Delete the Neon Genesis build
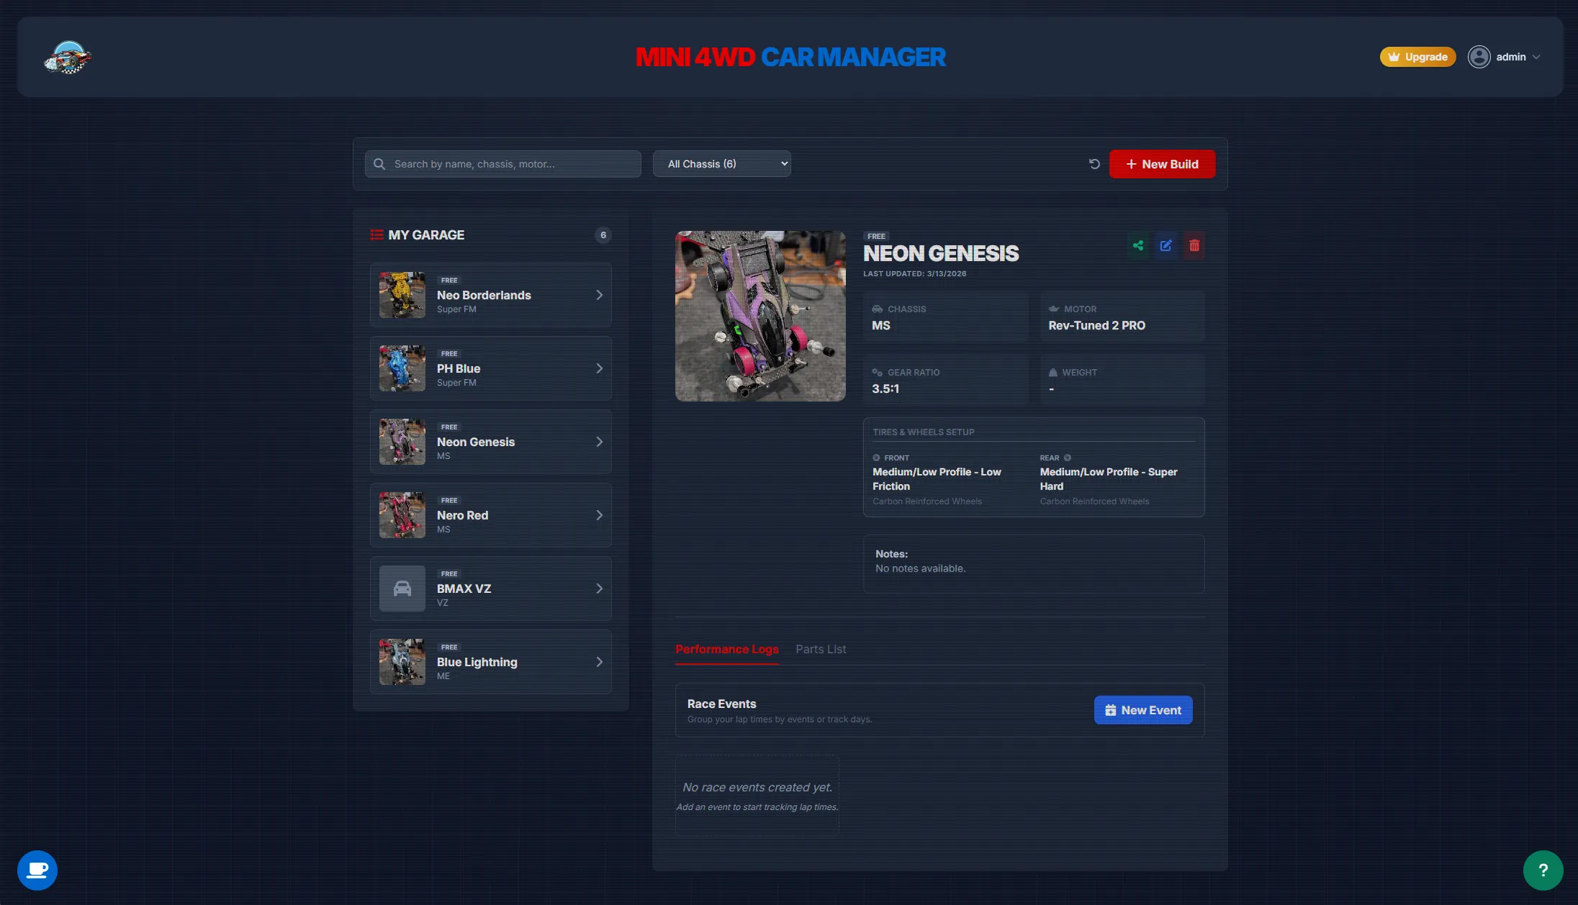The image size is (1578, 905). coord(1194,245)
